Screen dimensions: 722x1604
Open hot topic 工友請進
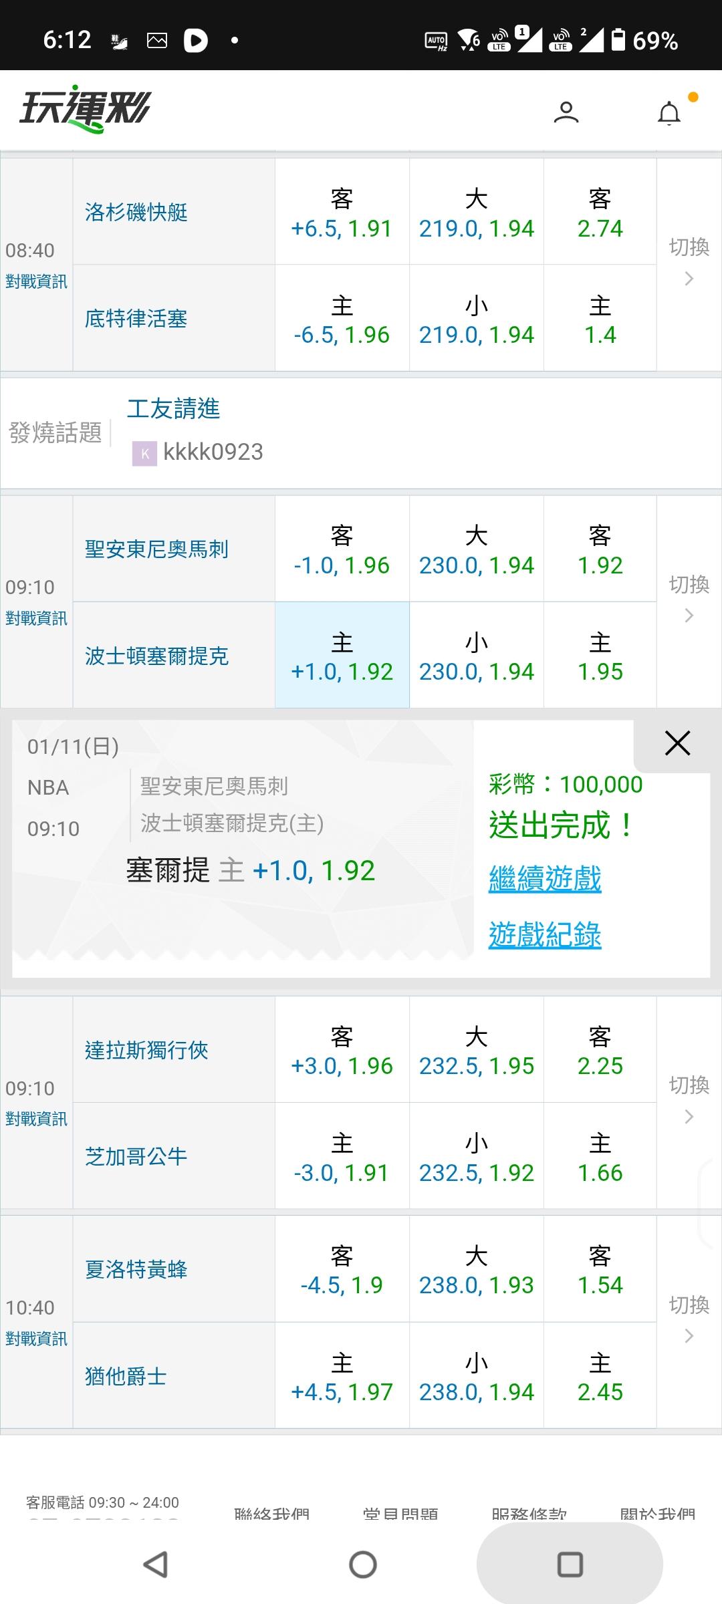coord(174,408)
